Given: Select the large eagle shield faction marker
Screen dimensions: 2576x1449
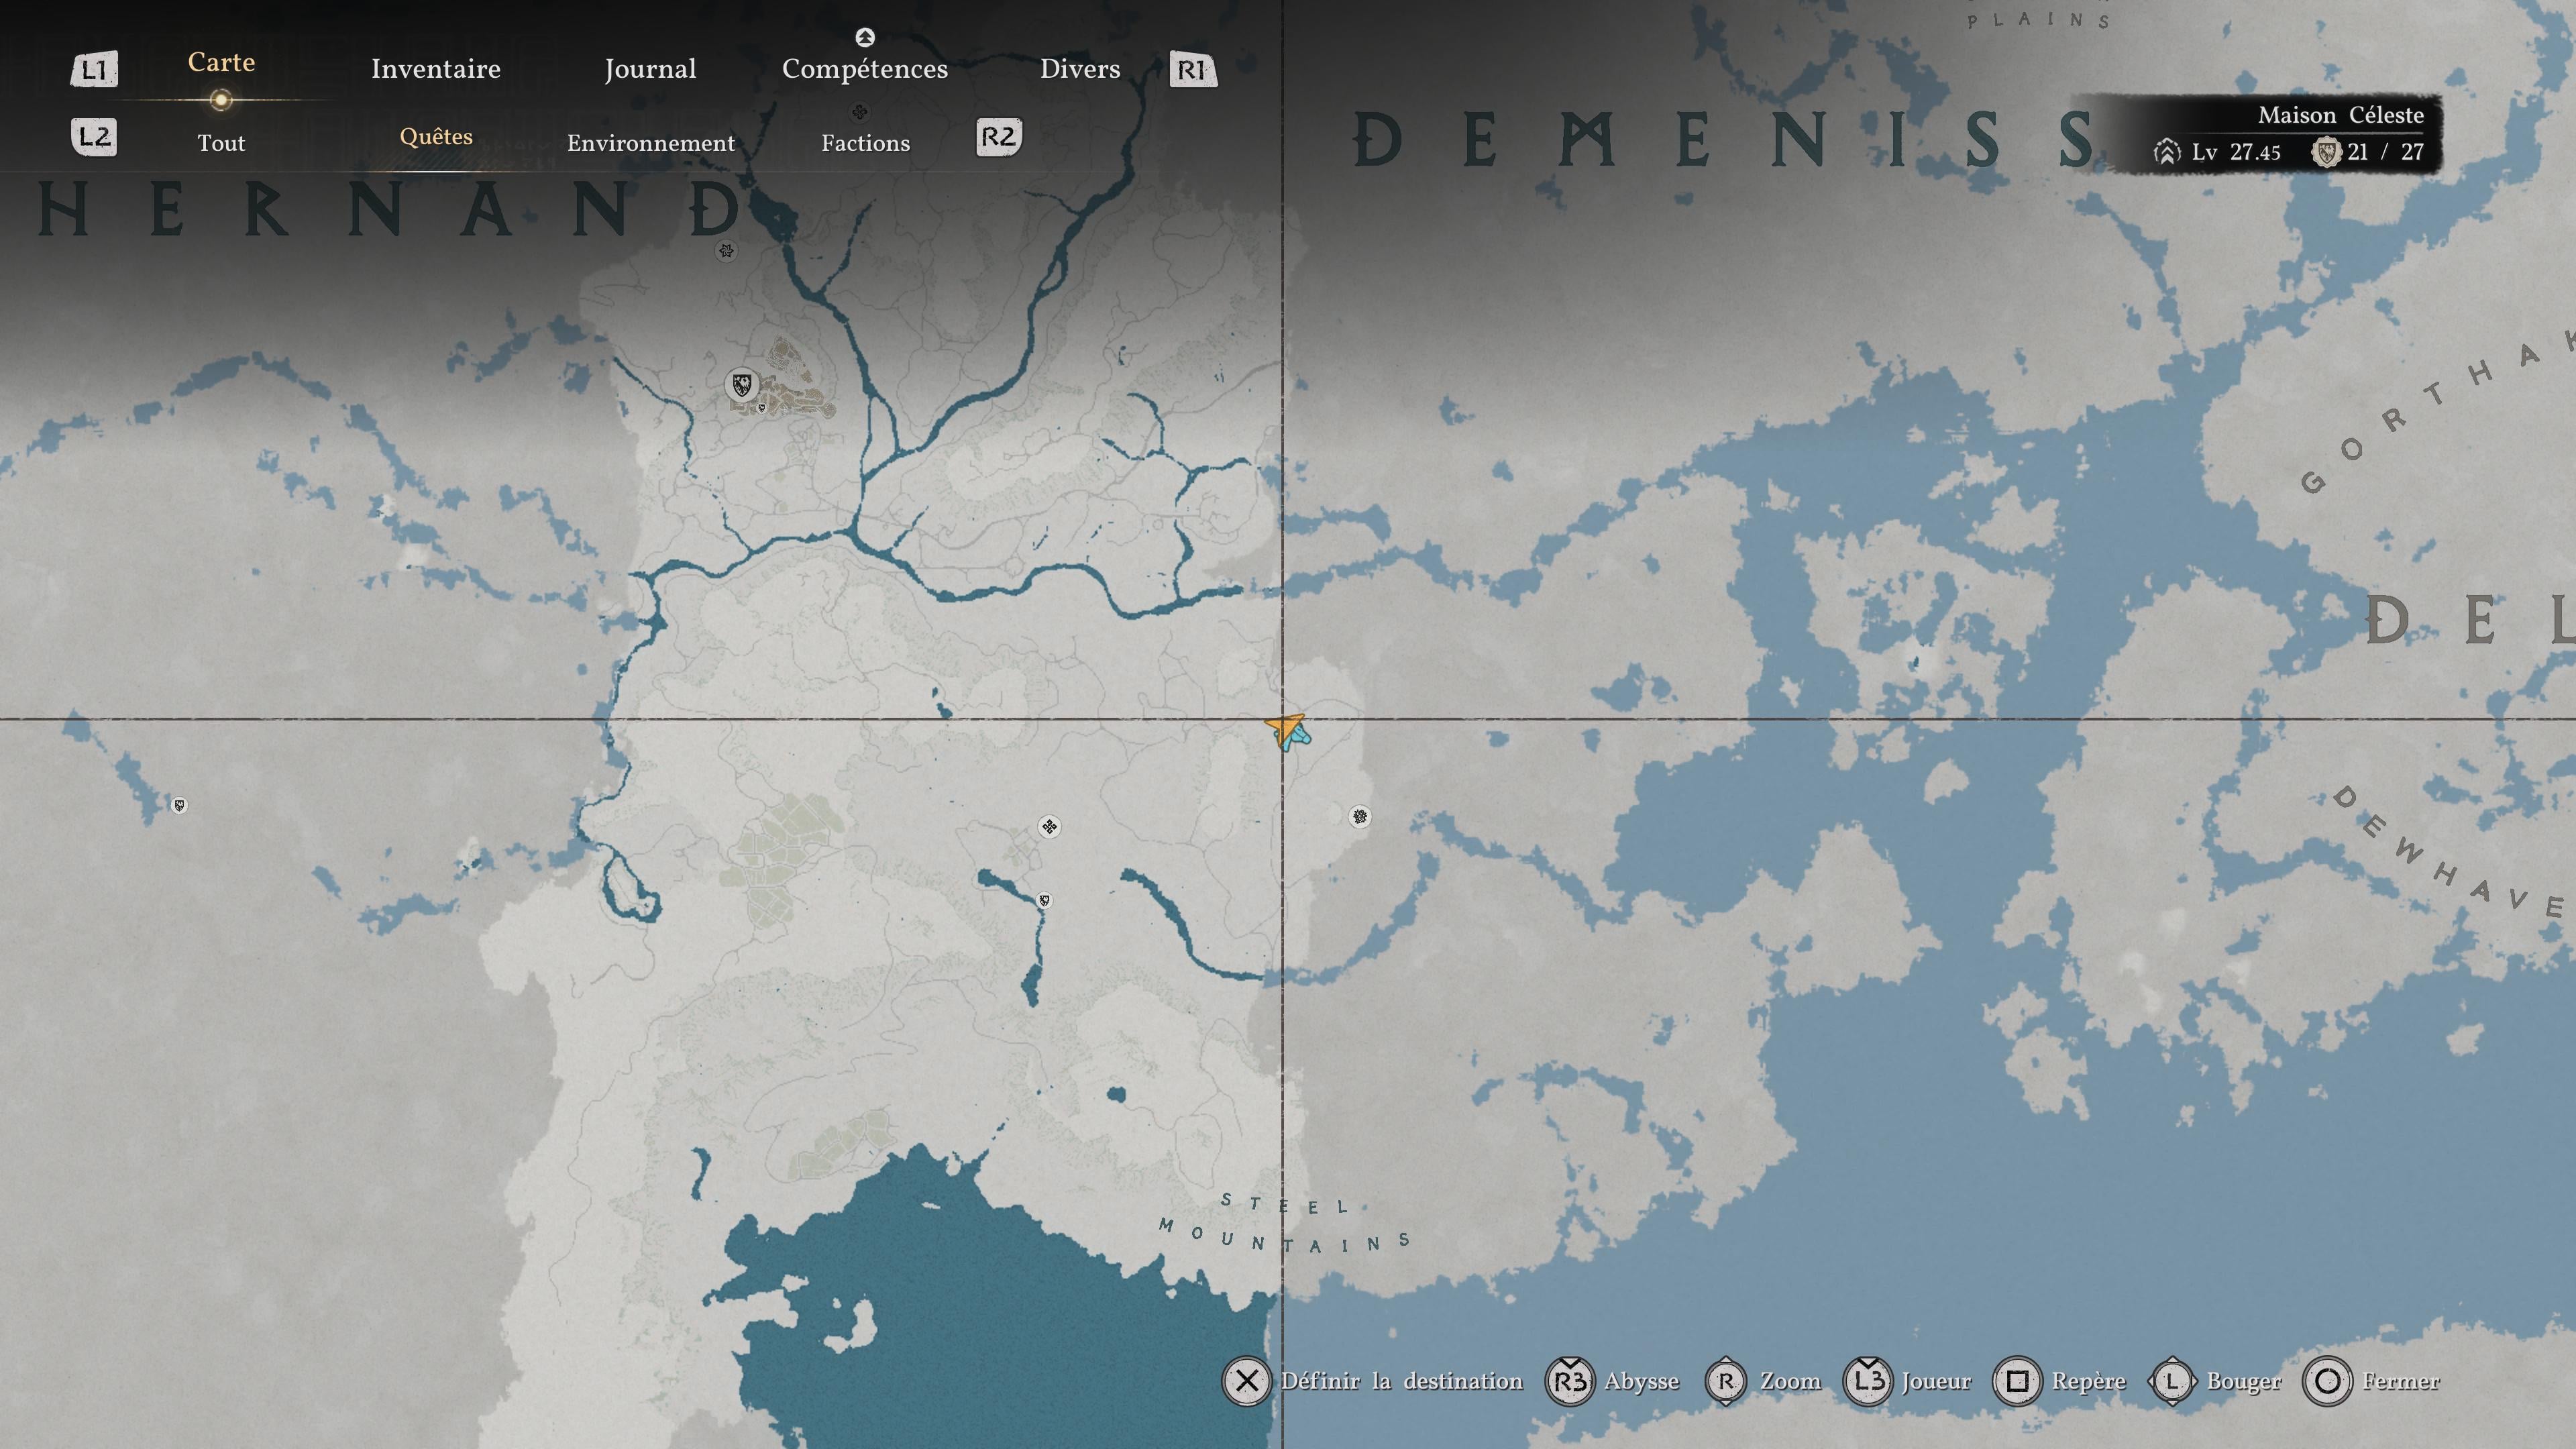Looking at the screenshot, I should click(x=742, y=384).
